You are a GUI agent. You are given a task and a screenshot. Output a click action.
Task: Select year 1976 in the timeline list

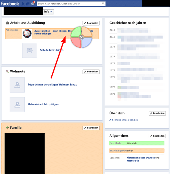pos(112,63)
